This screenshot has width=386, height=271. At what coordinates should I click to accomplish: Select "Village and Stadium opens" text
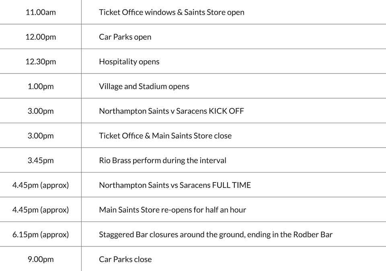(144, 86)
